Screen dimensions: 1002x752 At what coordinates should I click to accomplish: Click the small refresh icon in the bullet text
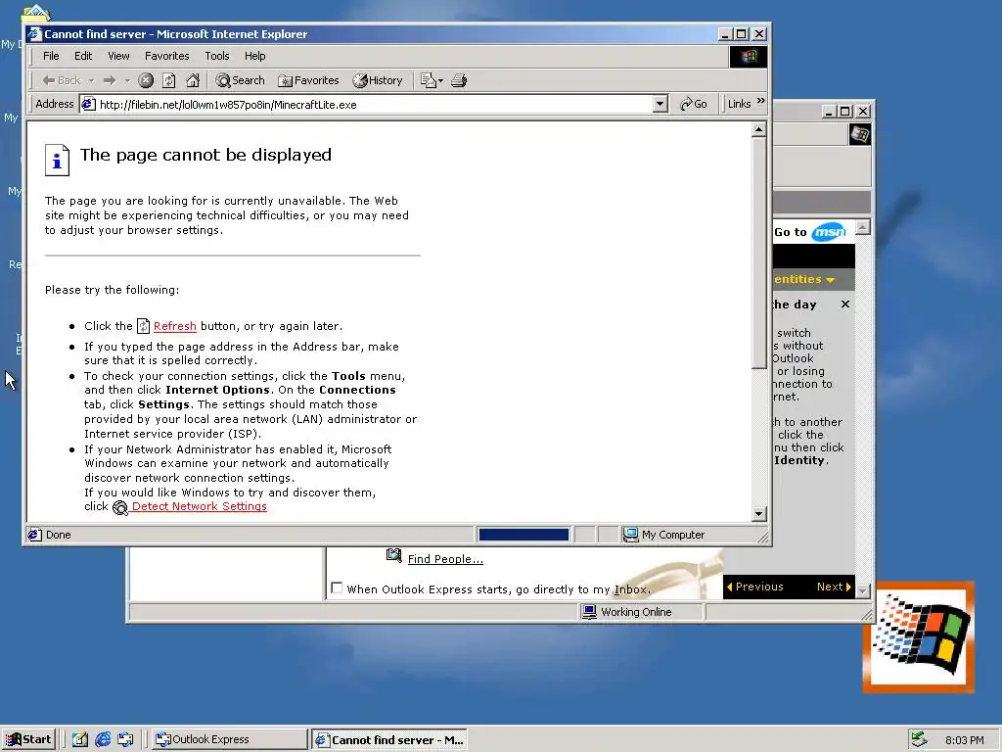point(143,326)
